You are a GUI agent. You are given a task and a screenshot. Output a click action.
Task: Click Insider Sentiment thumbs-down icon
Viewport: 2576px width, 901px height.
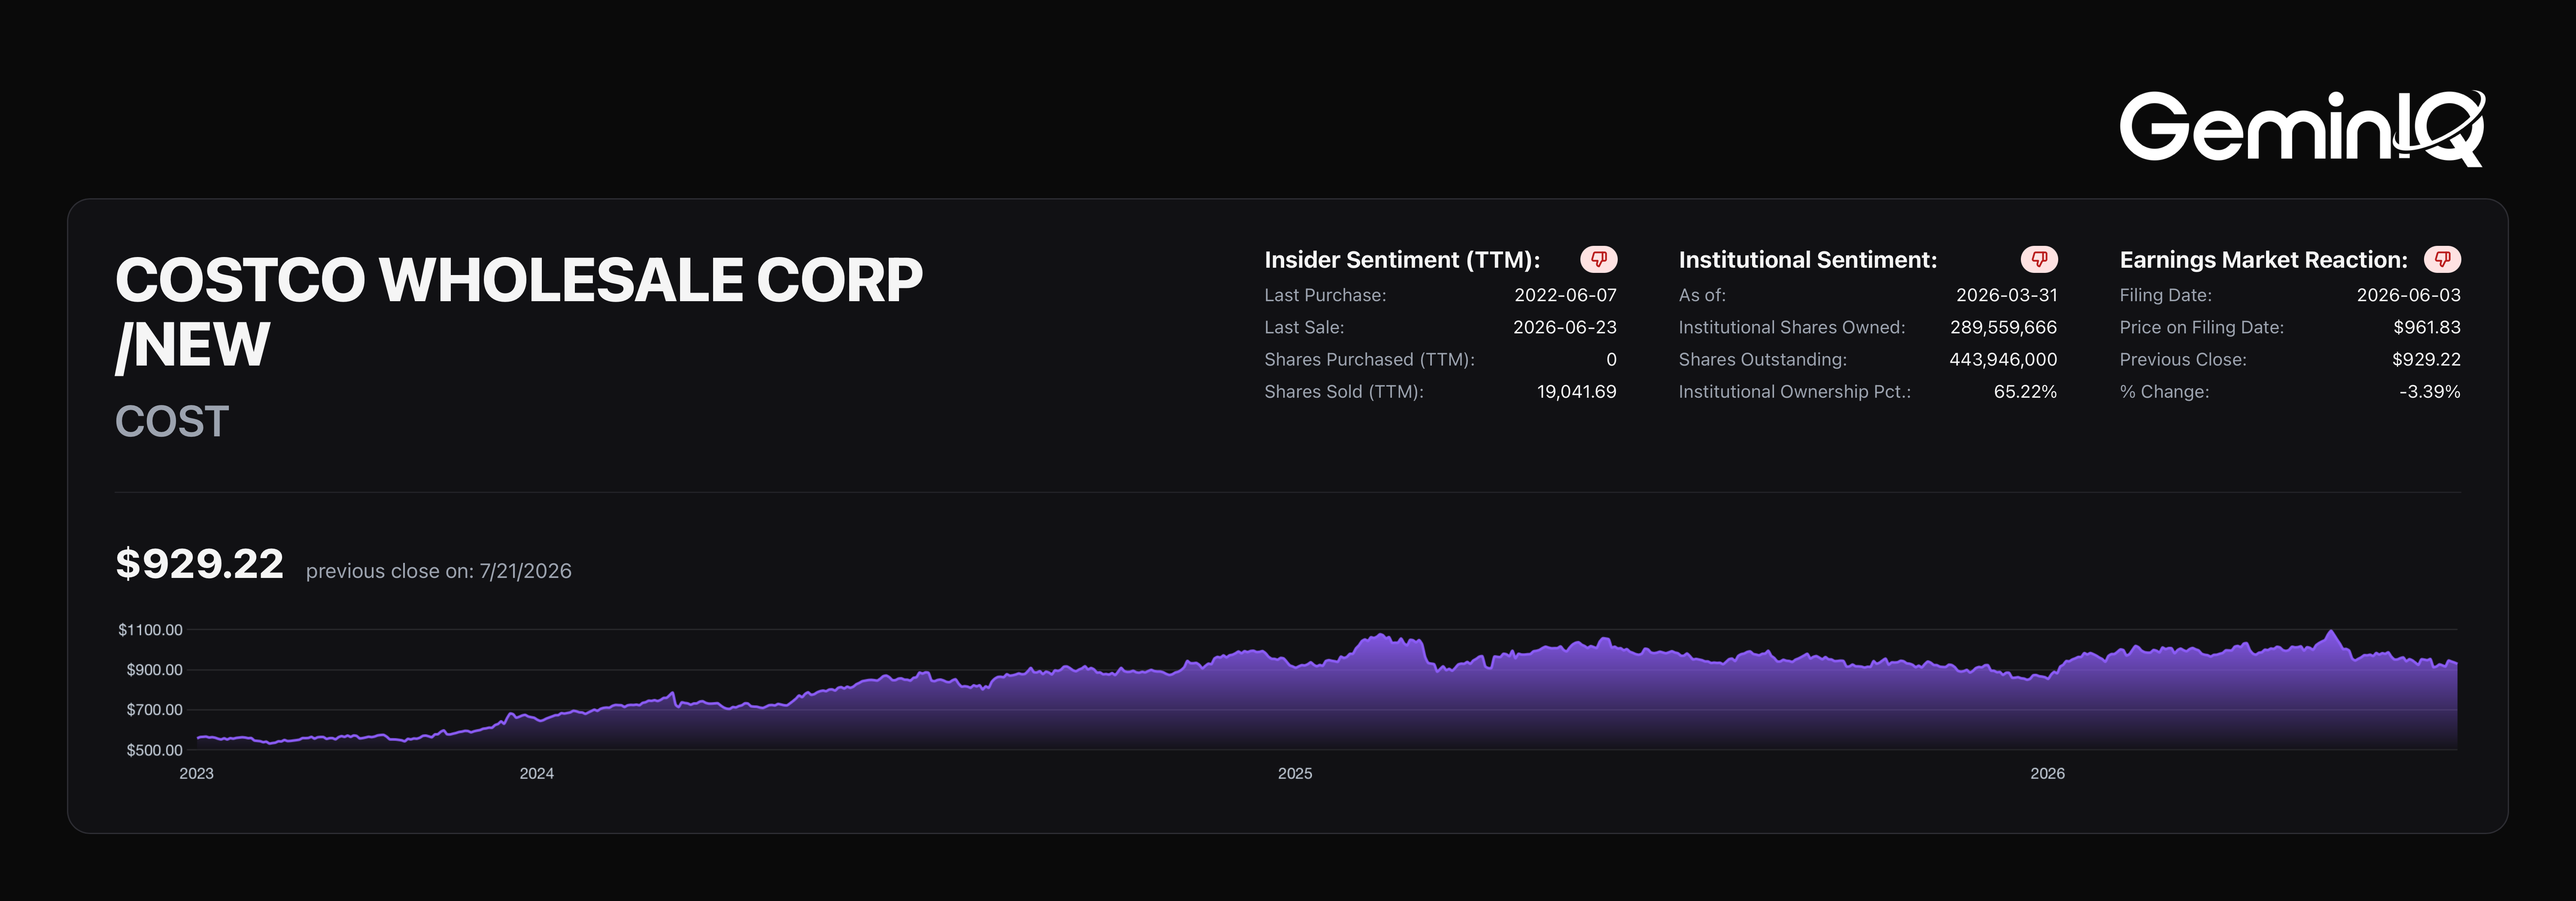(1598, 260)
